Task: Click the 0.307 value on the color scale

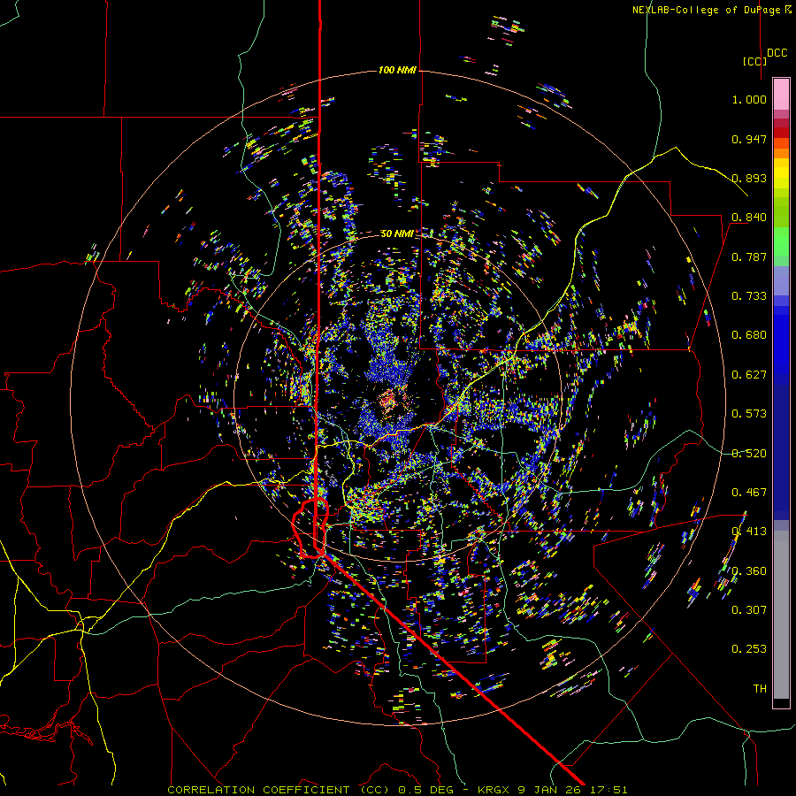Action: pos(749,610)
